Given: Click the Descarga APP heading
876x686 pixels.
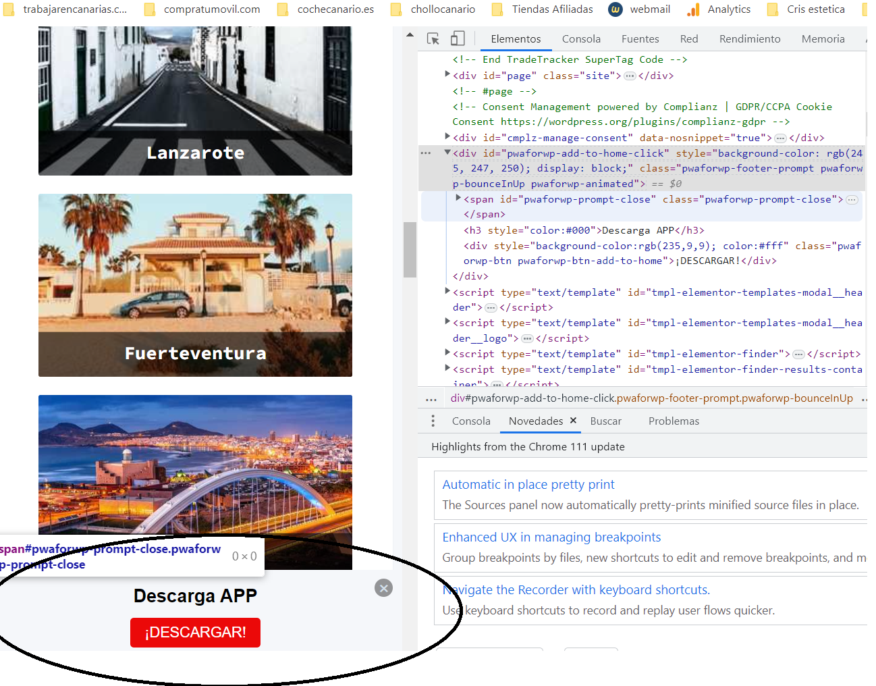Looking at the screenshot, I should [x=195, y=596].
